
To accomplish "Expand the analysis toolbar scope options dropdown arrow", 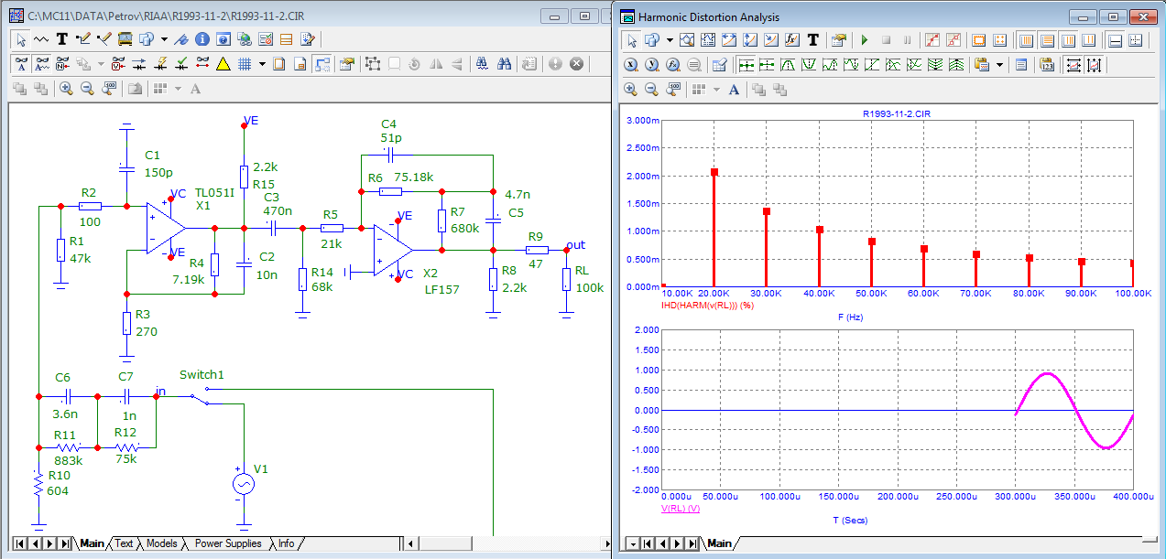I will click(x=999, y=65).
